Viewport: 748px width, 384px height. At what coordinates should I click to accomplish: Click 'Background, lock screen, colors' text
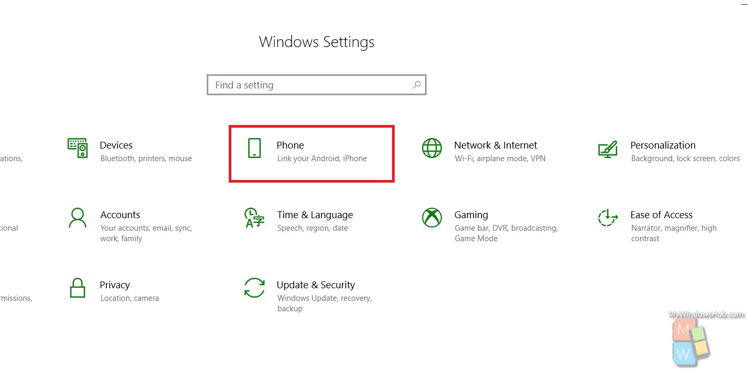[685, 159]
